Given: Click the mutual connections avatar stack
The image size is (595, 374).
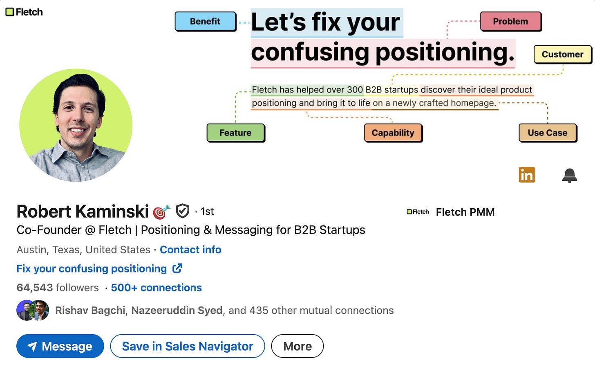Looking at the screenshot, I should [x=32, y=310].
